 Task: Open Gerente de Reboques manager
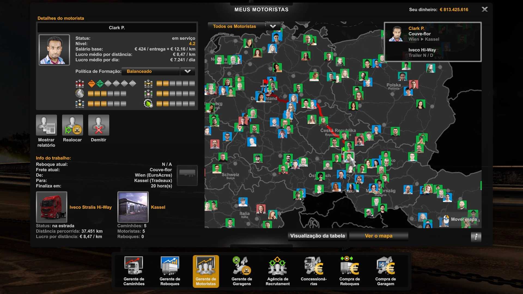pos(170,271)
